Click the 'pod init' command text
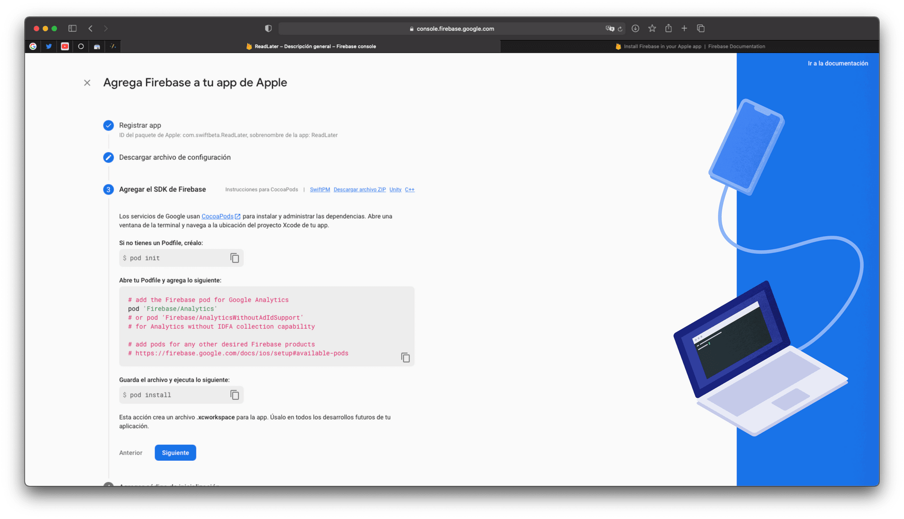Image resolution: width=904 pixels, height=519 pixels. tap(145, 258)
